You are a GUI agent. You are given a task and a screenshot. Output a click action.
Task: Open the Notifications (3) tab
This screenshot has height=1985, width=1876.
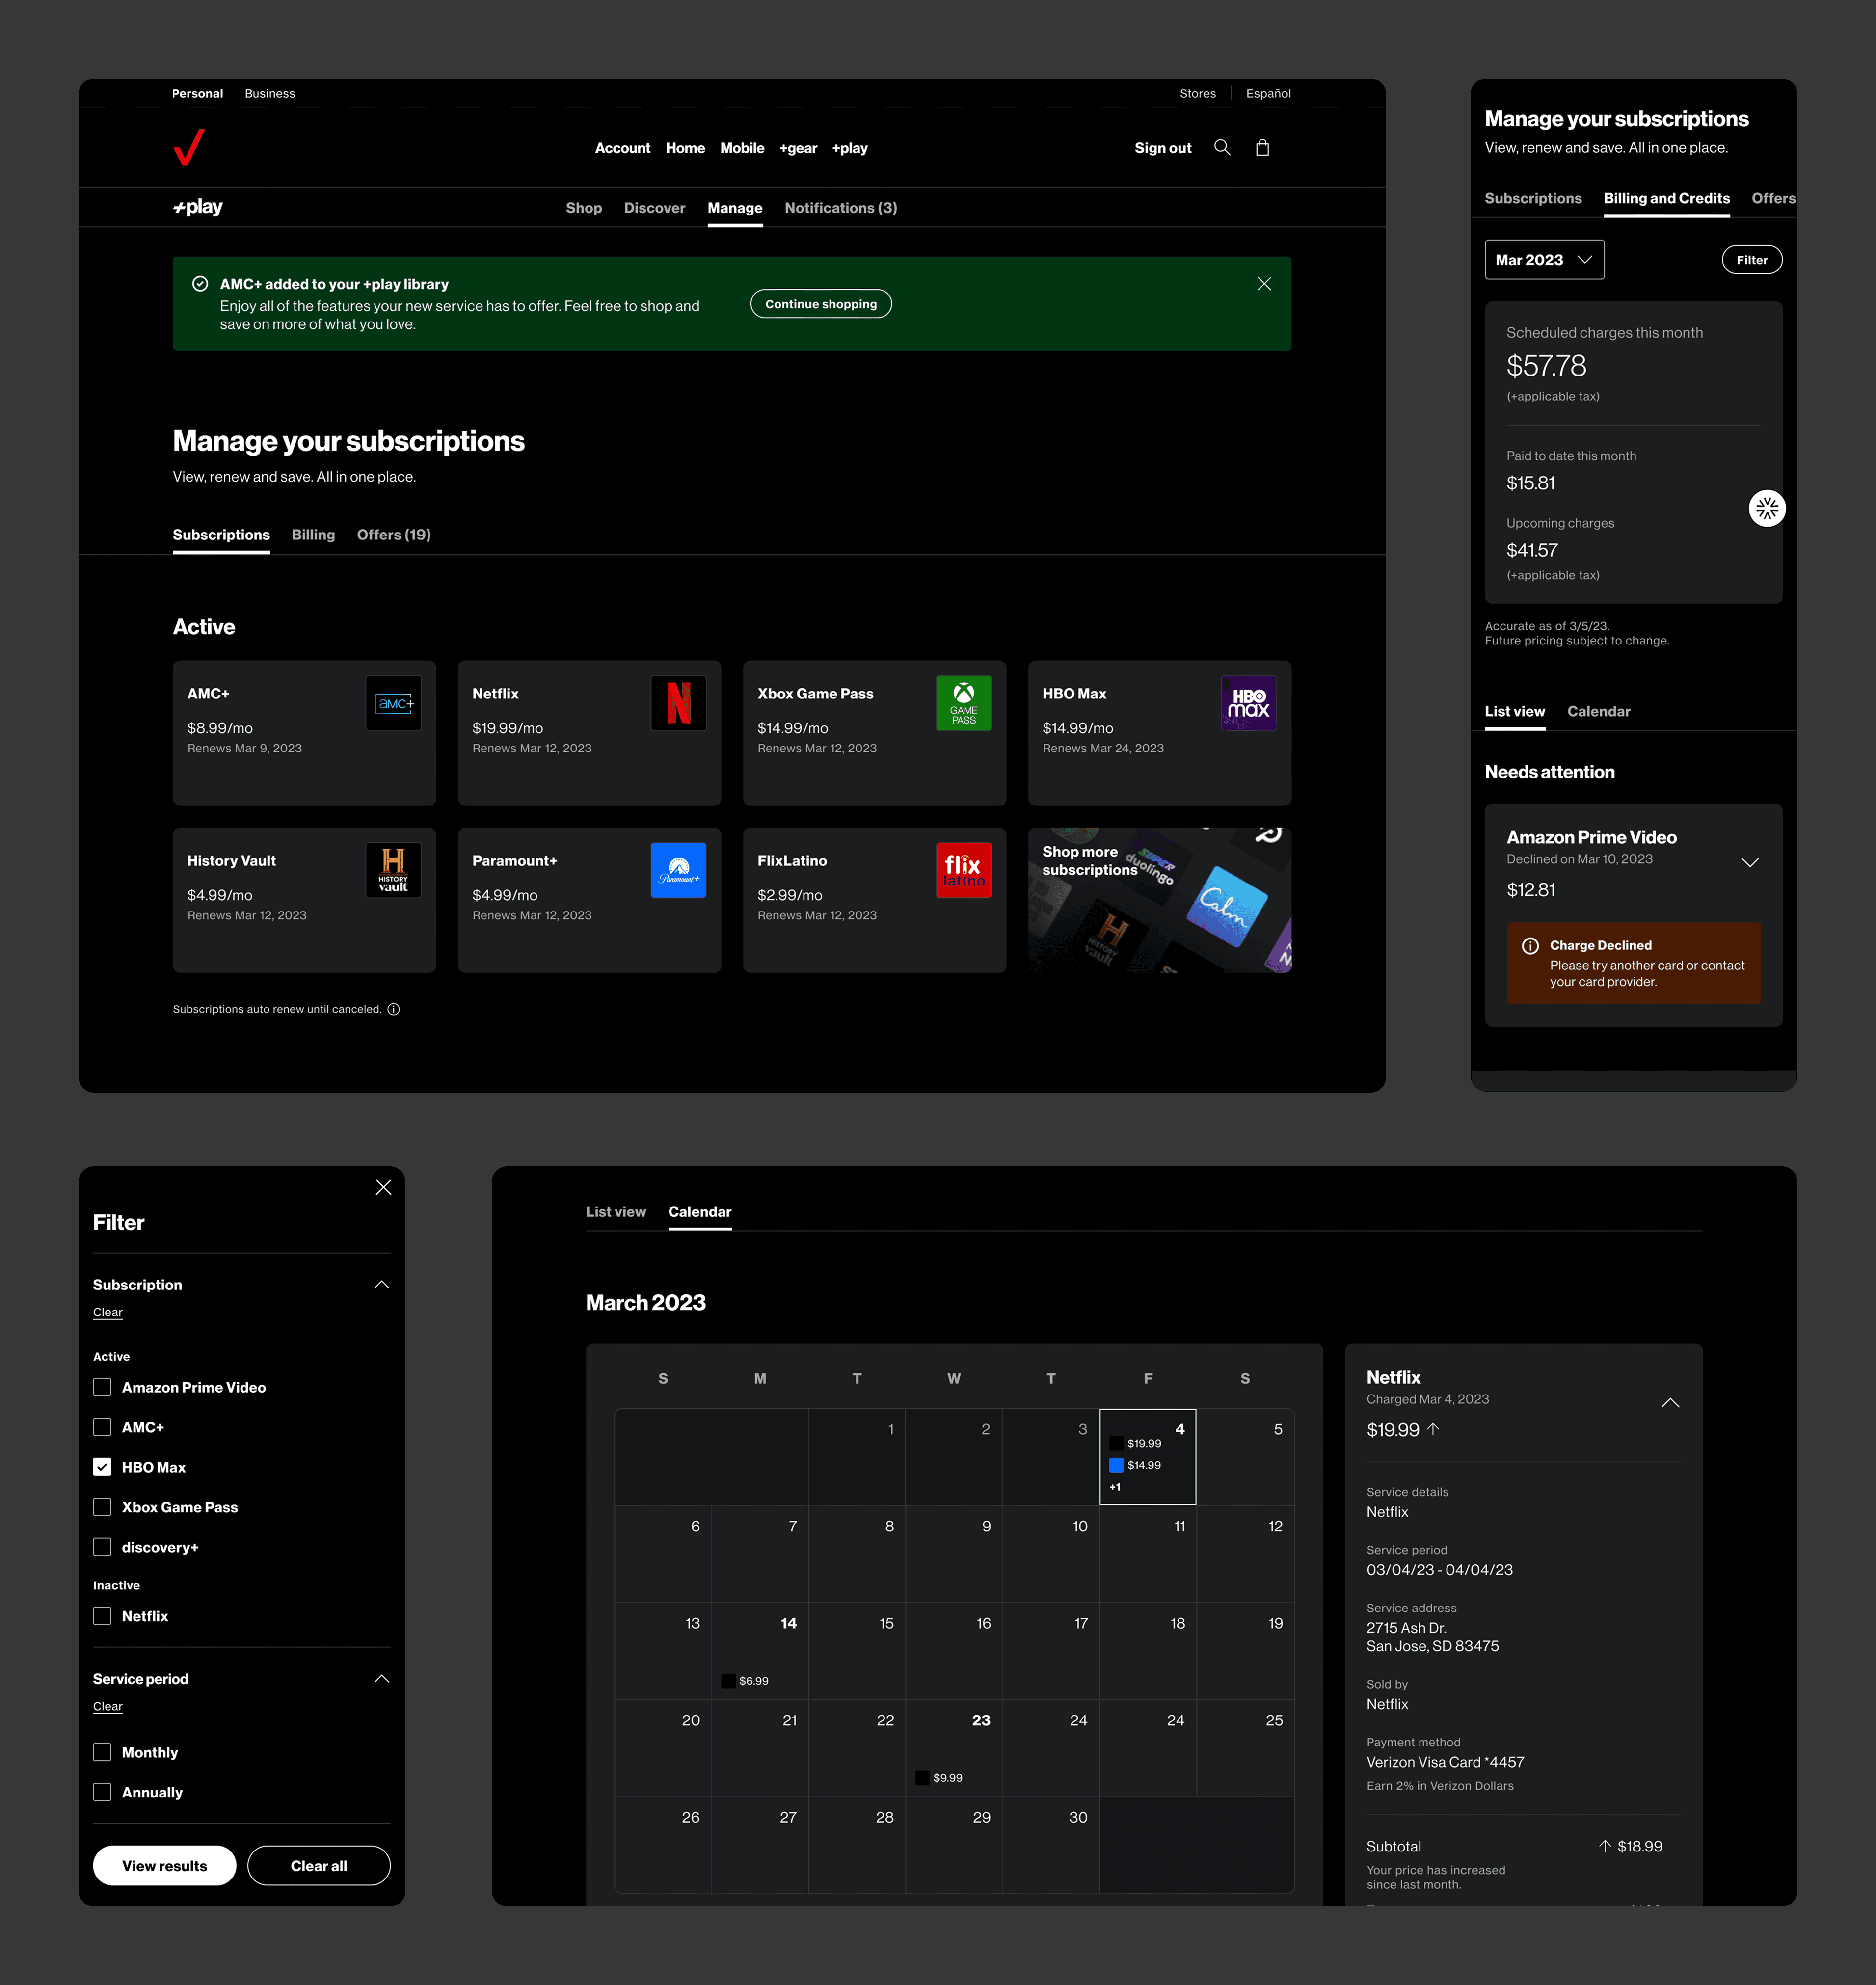pos(840,208)
